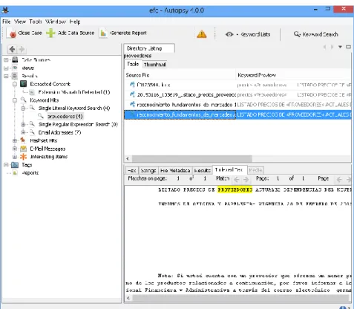
Task: Click the results table horizontal scrollbar
Action: pos(192,158)
